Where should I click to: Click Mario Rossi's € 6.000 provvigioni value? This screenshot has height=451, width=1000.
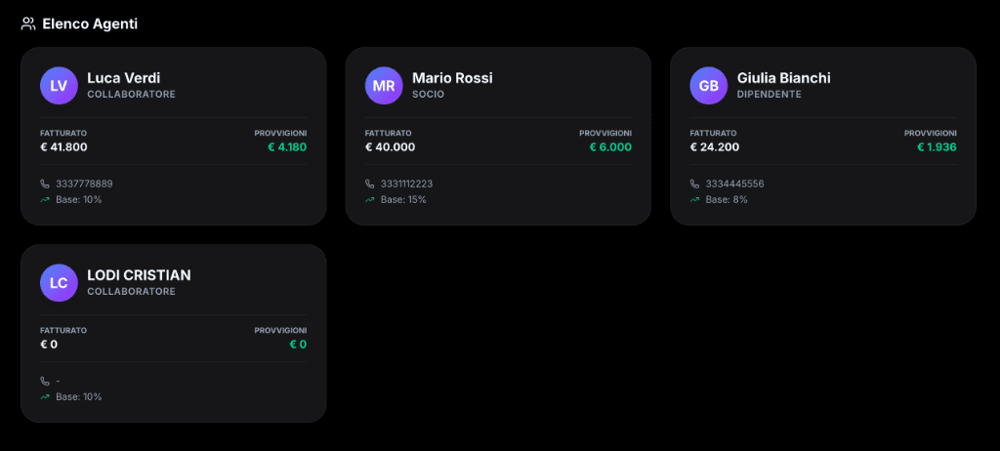click(x=610, y=147)
